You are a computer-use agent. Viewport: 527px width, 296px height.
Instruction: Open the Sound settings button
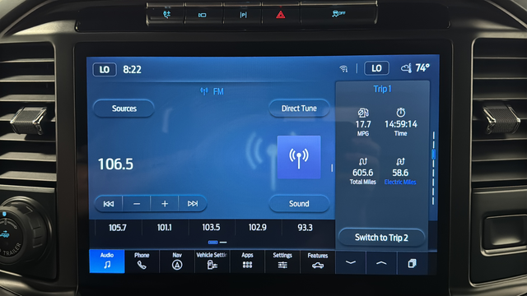point(299,204)
